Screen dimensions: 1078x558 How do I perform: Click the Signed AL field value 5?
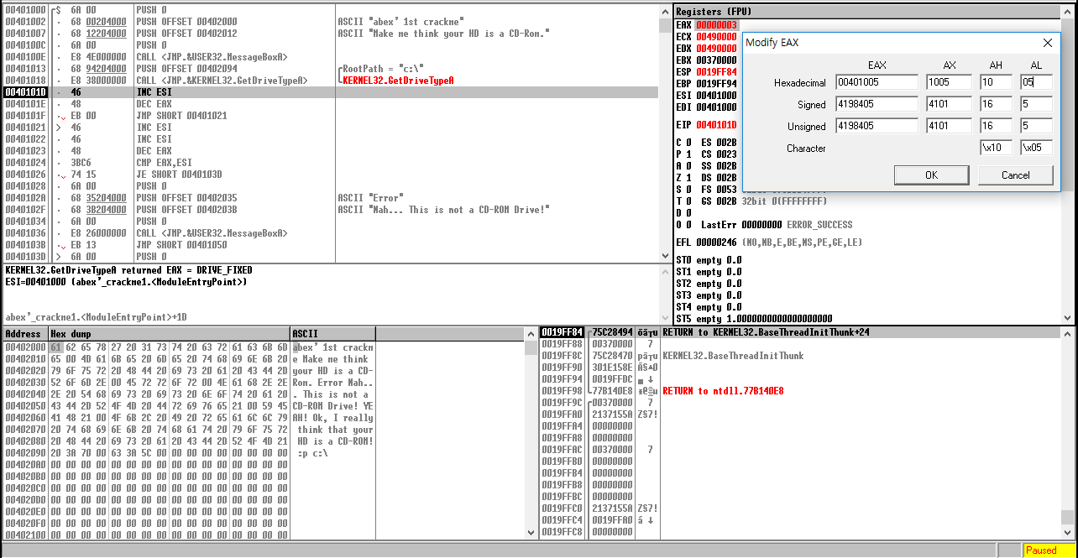(x=1036, y=104)
